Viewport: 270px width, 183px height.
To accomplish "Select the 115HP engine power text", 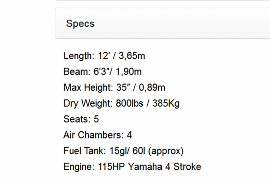I will [x=111, y=167].
